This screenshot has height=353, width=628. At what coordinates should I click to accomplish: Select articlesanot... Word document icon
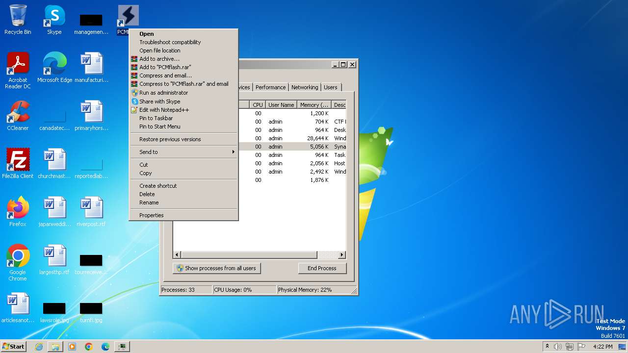pos(18,308)
